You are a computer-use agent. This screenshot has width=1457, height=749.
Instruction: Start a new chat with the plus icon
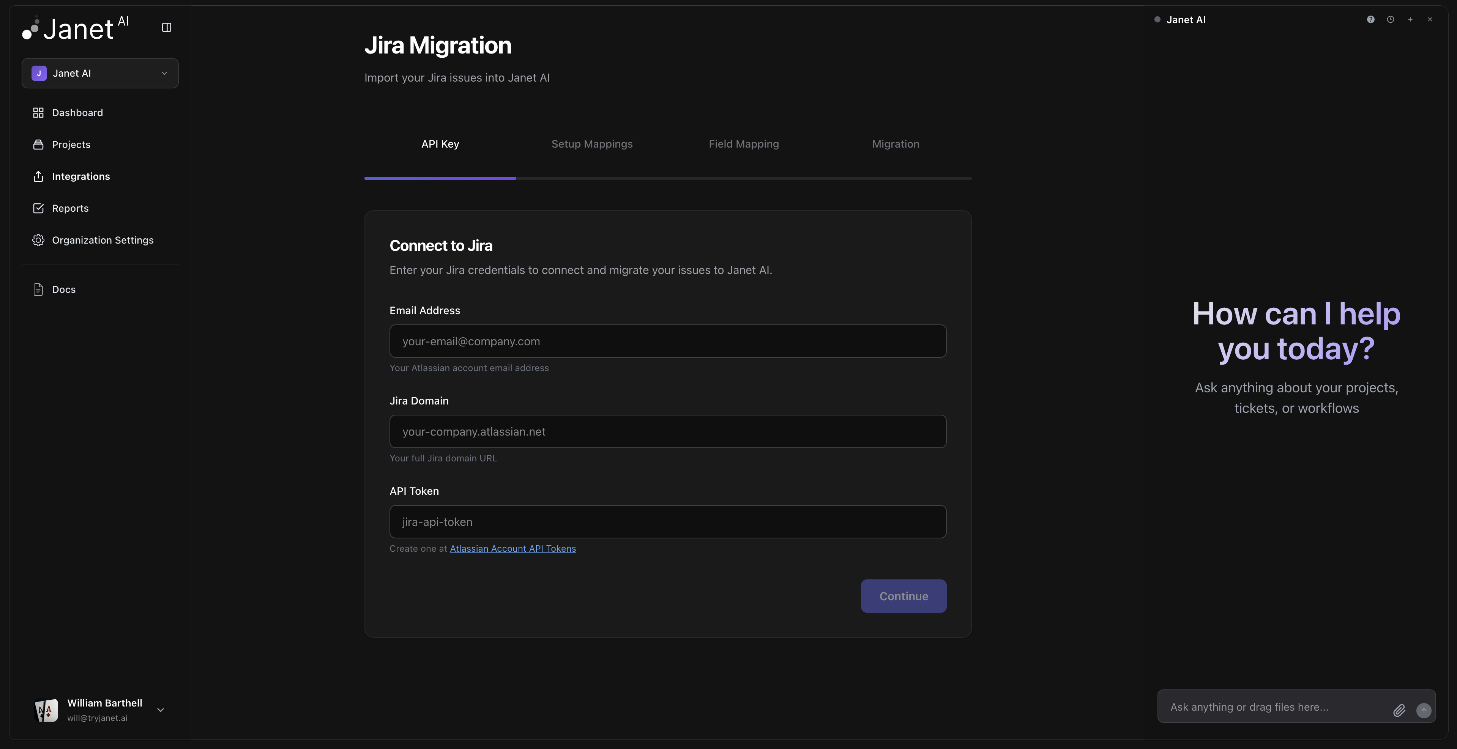[x=1410, y=19]
